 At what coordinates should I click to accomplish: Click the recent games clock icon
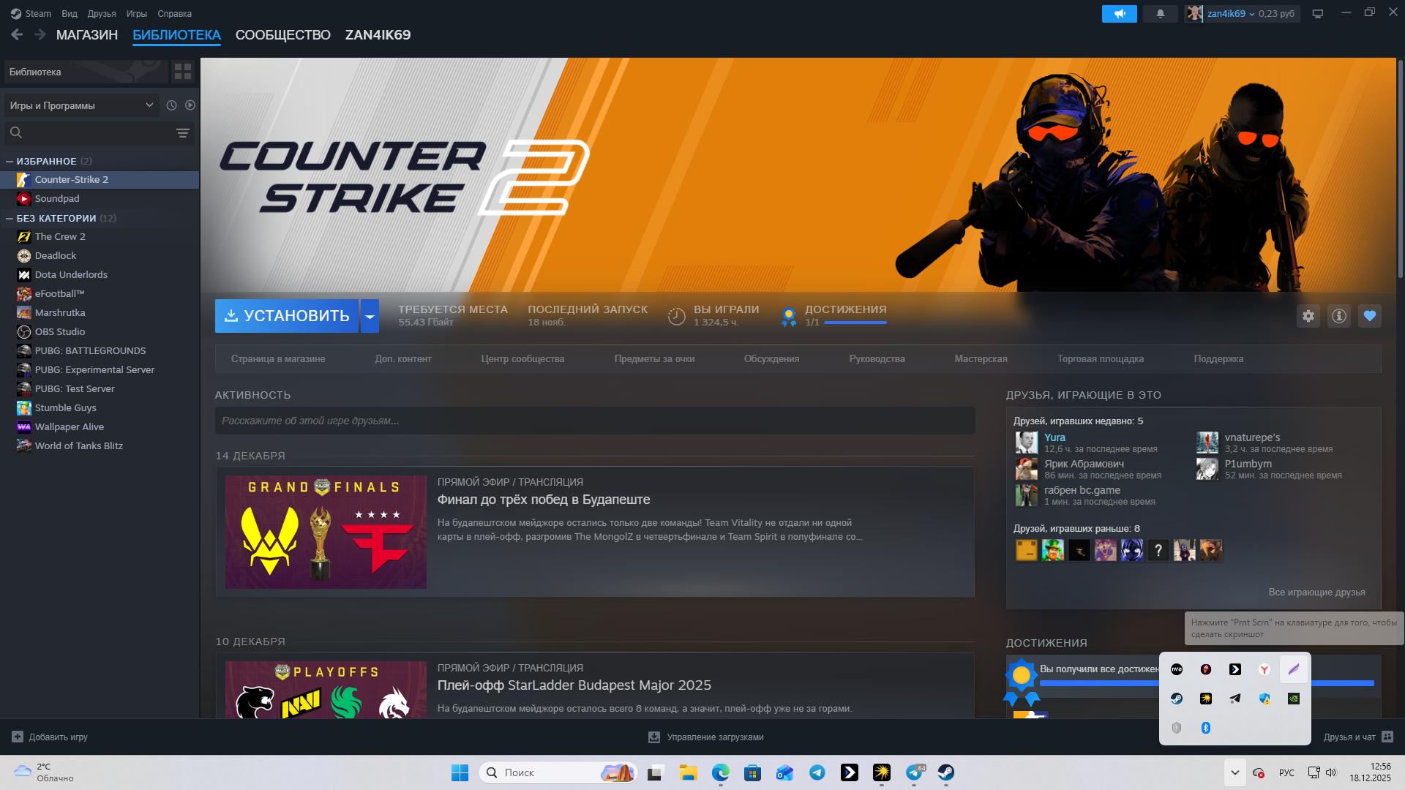tap(171, 105)
